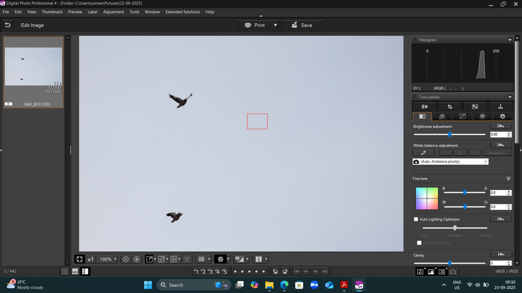Toggle the image information display

258,259
